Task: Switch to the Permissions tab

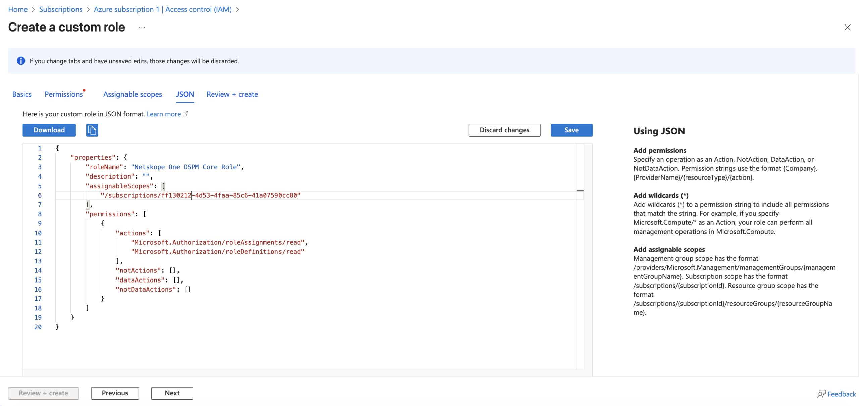Action: point(64,94)
